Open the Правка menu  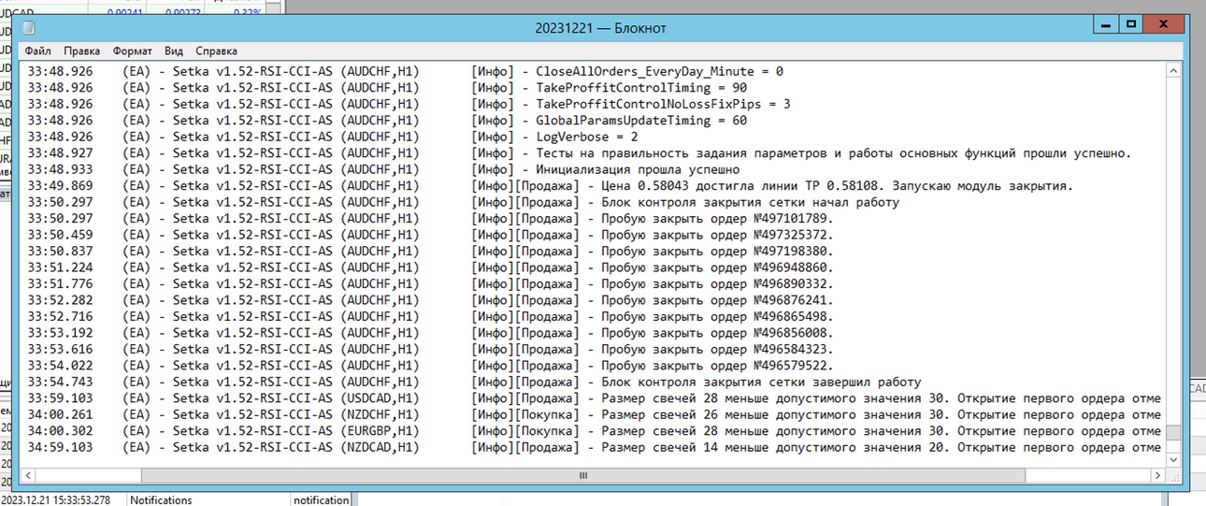point(82,51)
